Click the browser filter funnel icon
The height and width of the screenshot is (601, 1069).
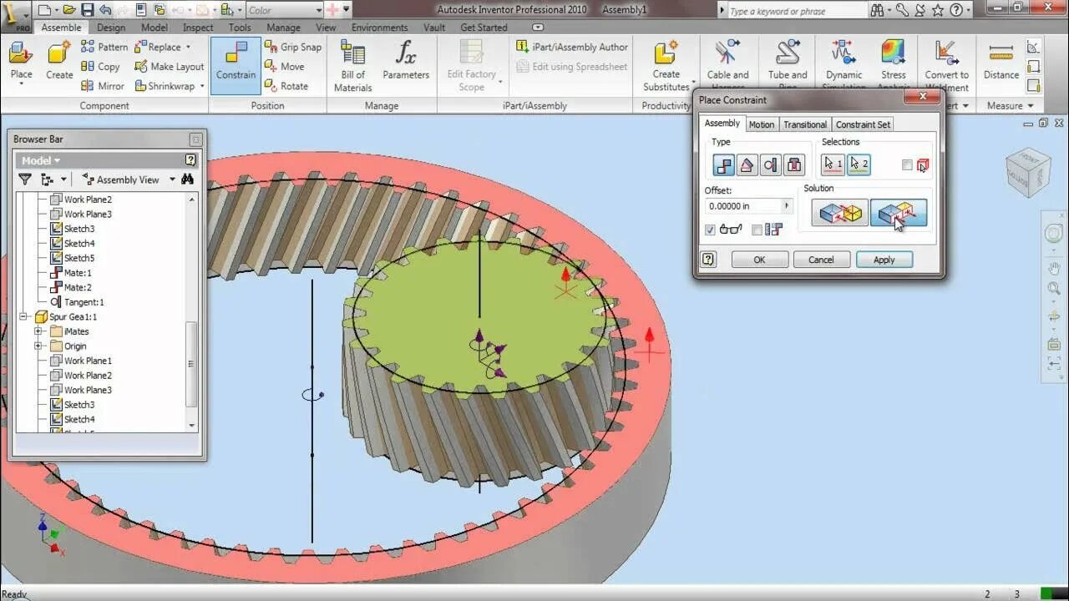25,179
